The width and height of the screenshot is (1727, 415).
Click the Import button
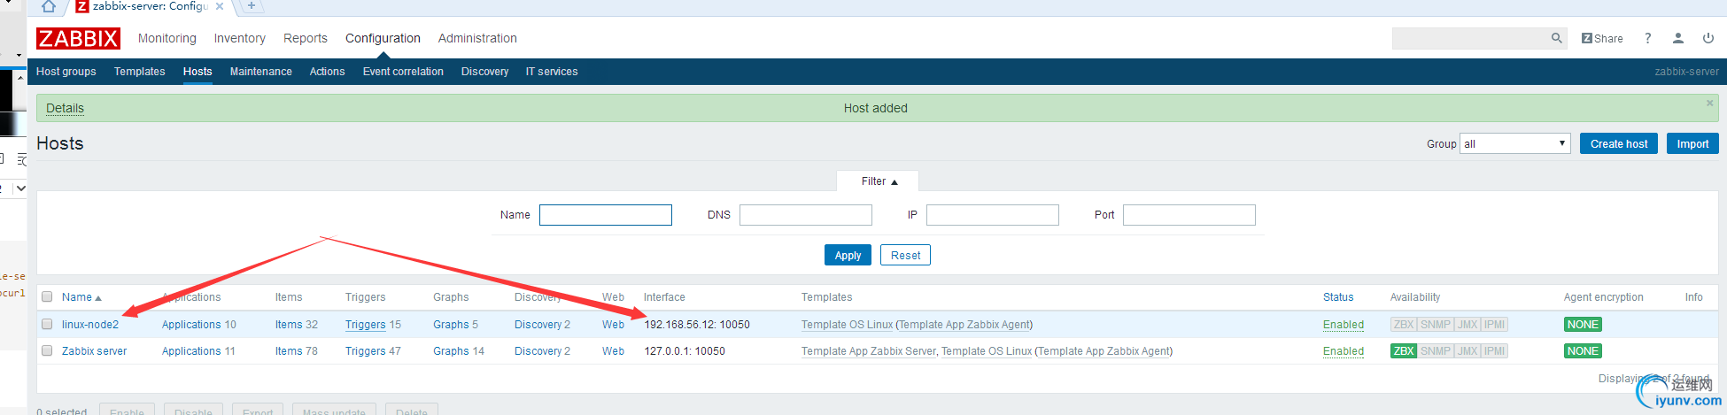1692,143
